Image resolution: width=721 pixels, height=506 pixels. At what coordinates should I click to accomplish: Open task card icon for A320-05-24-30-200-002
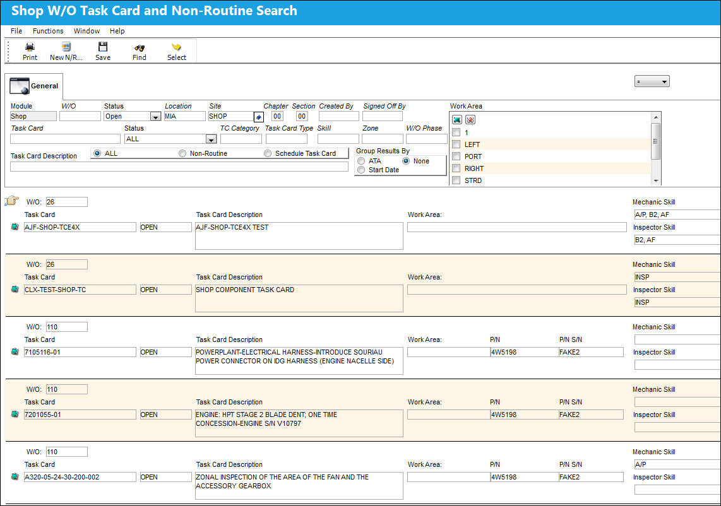point(15,476)
